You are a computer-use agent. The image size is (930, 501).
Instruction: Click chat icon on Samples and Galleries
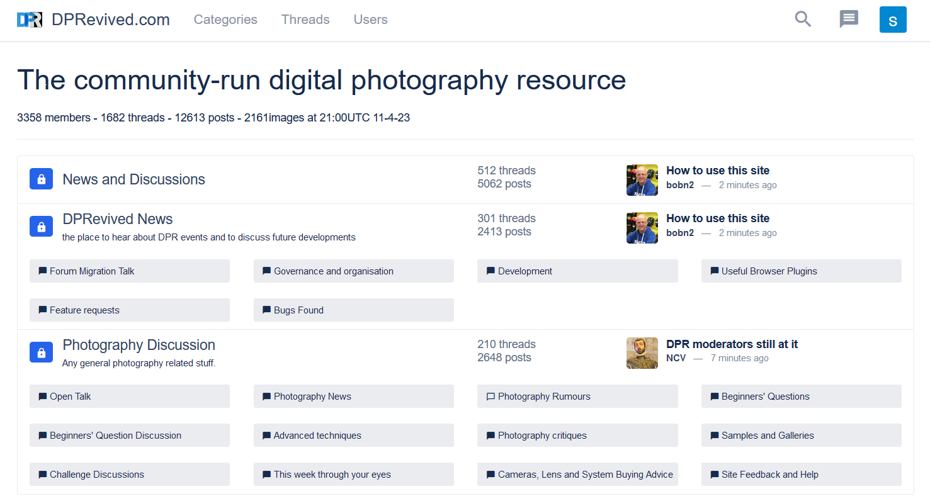[715, 436]
